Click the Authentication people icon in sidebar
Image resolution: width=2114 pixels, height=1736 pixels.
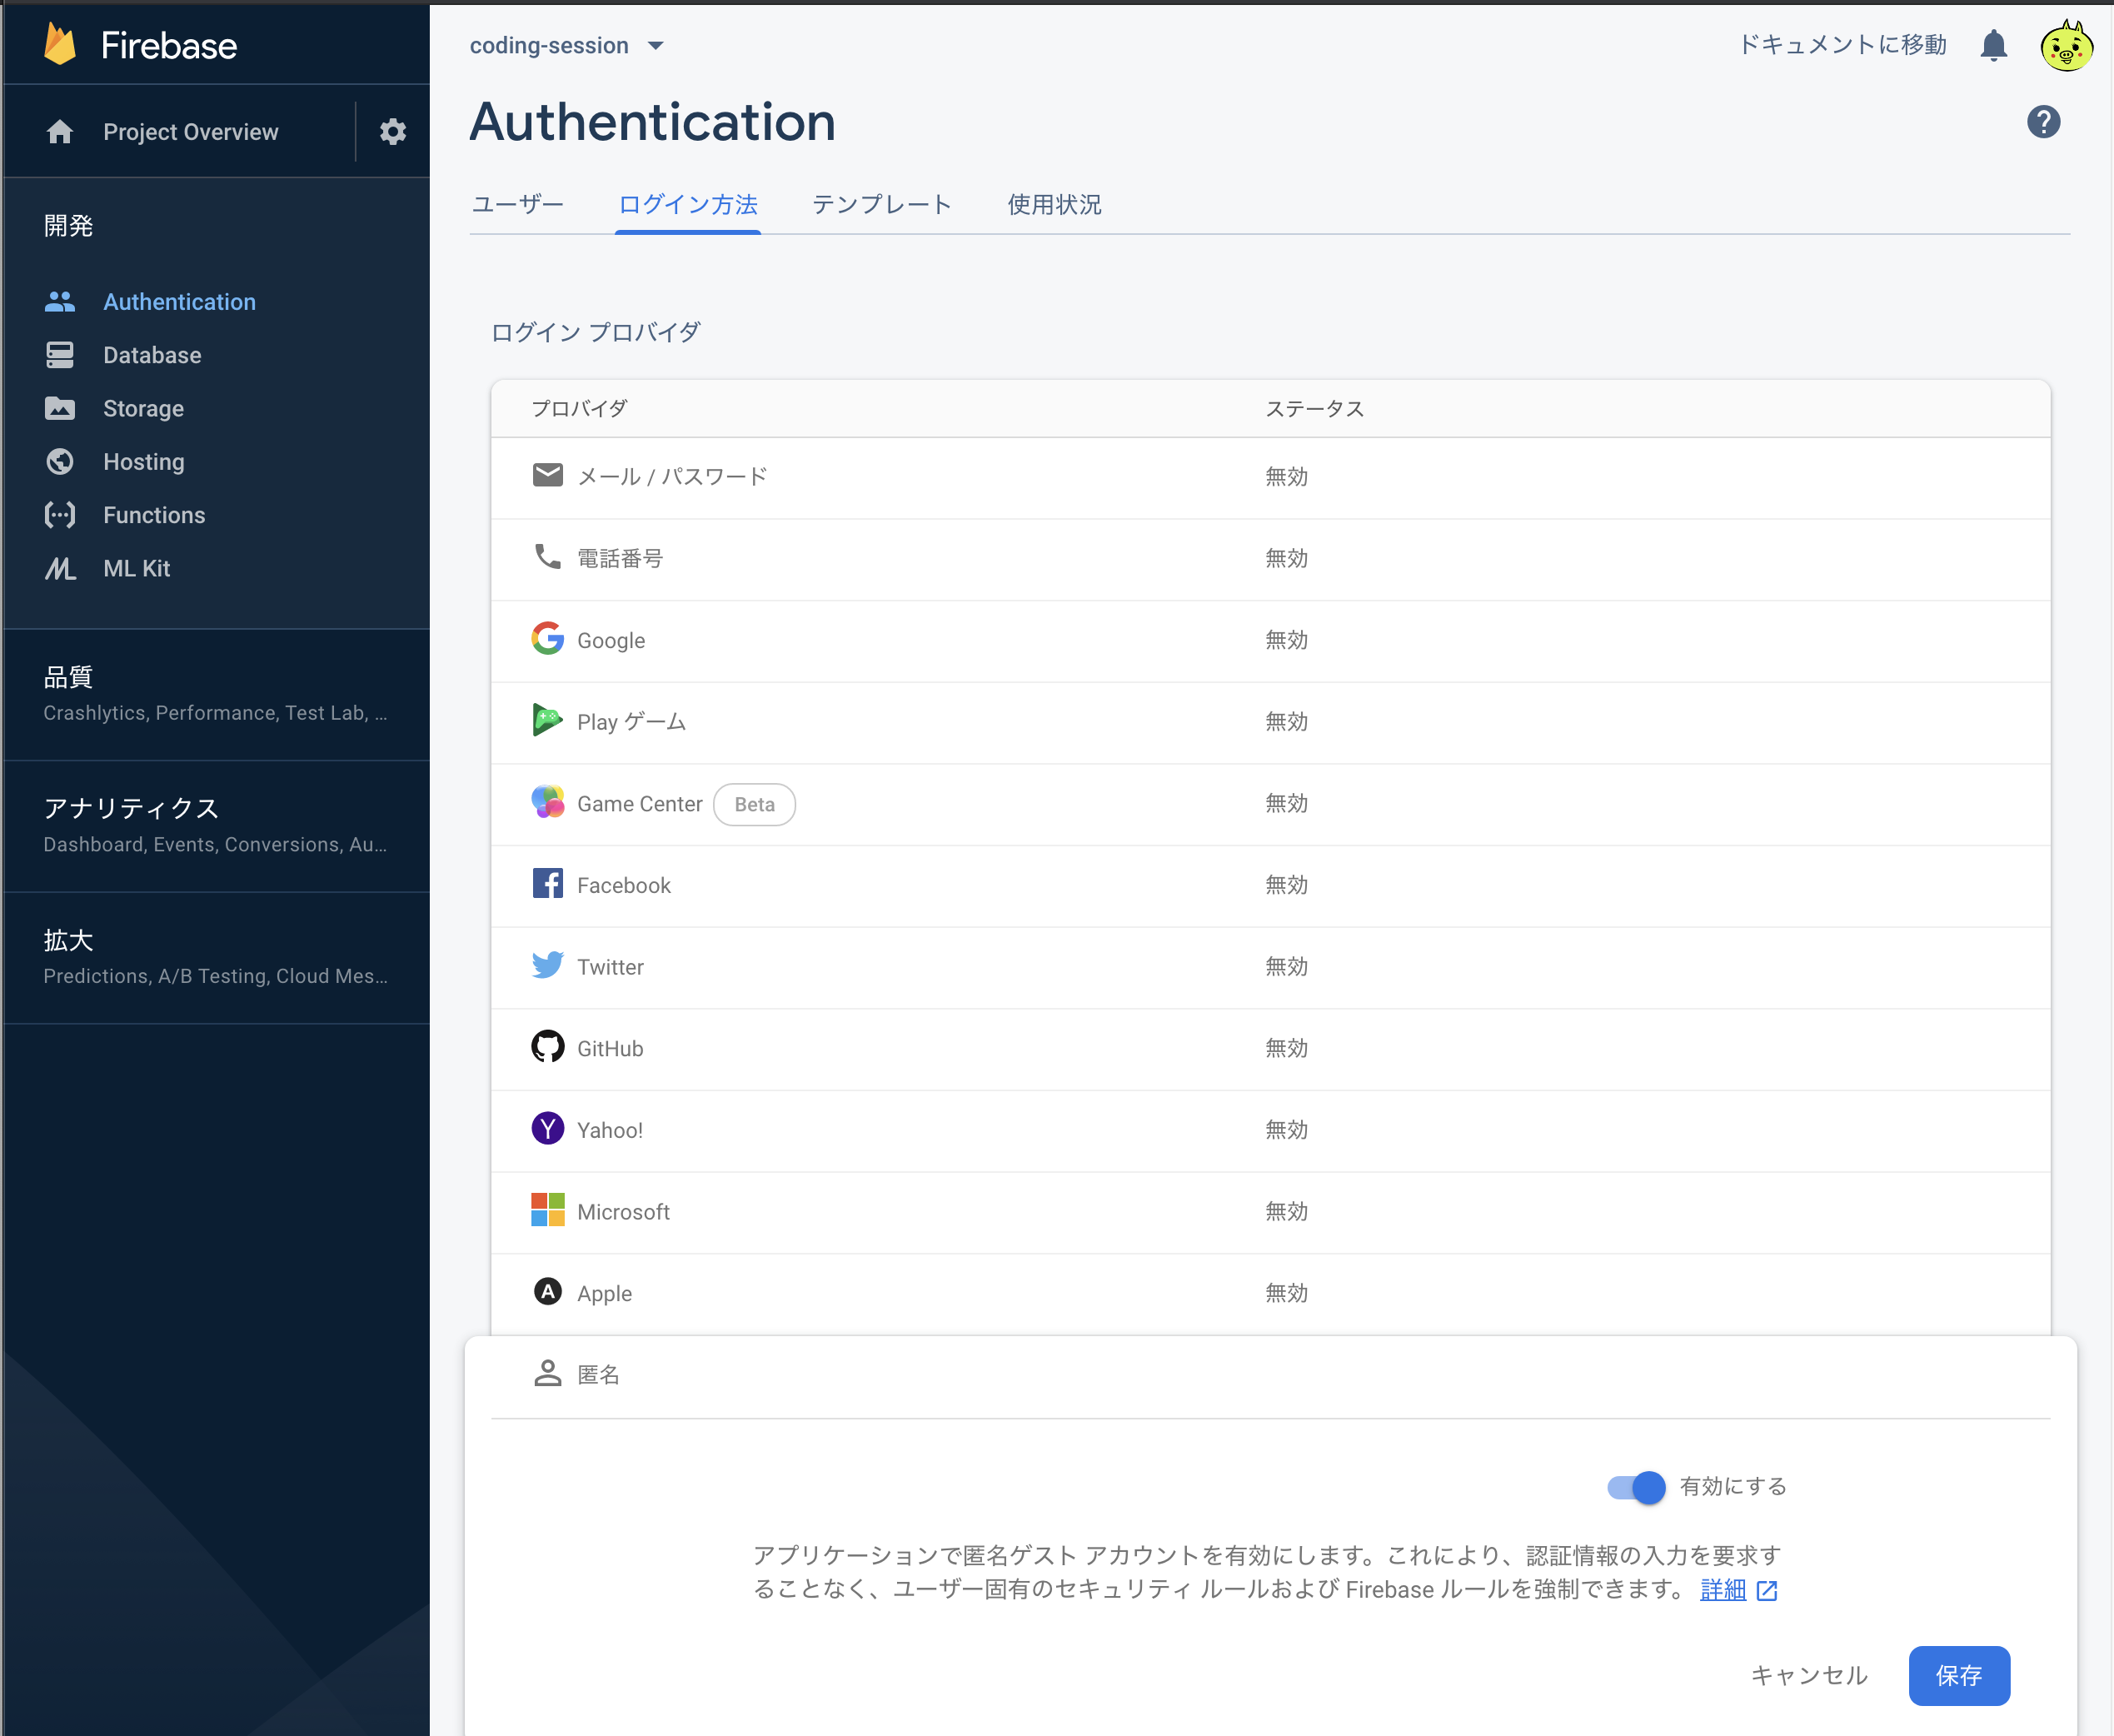(x=60, y=302)
